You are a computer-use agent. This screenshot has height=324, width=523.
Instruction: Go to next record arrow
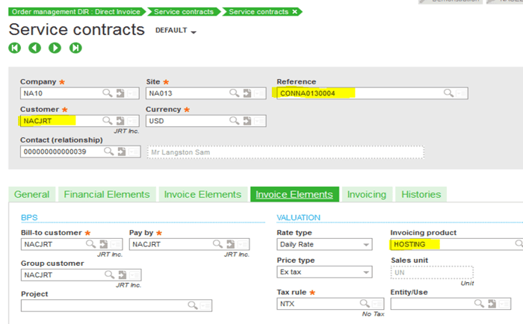(55, 48)
